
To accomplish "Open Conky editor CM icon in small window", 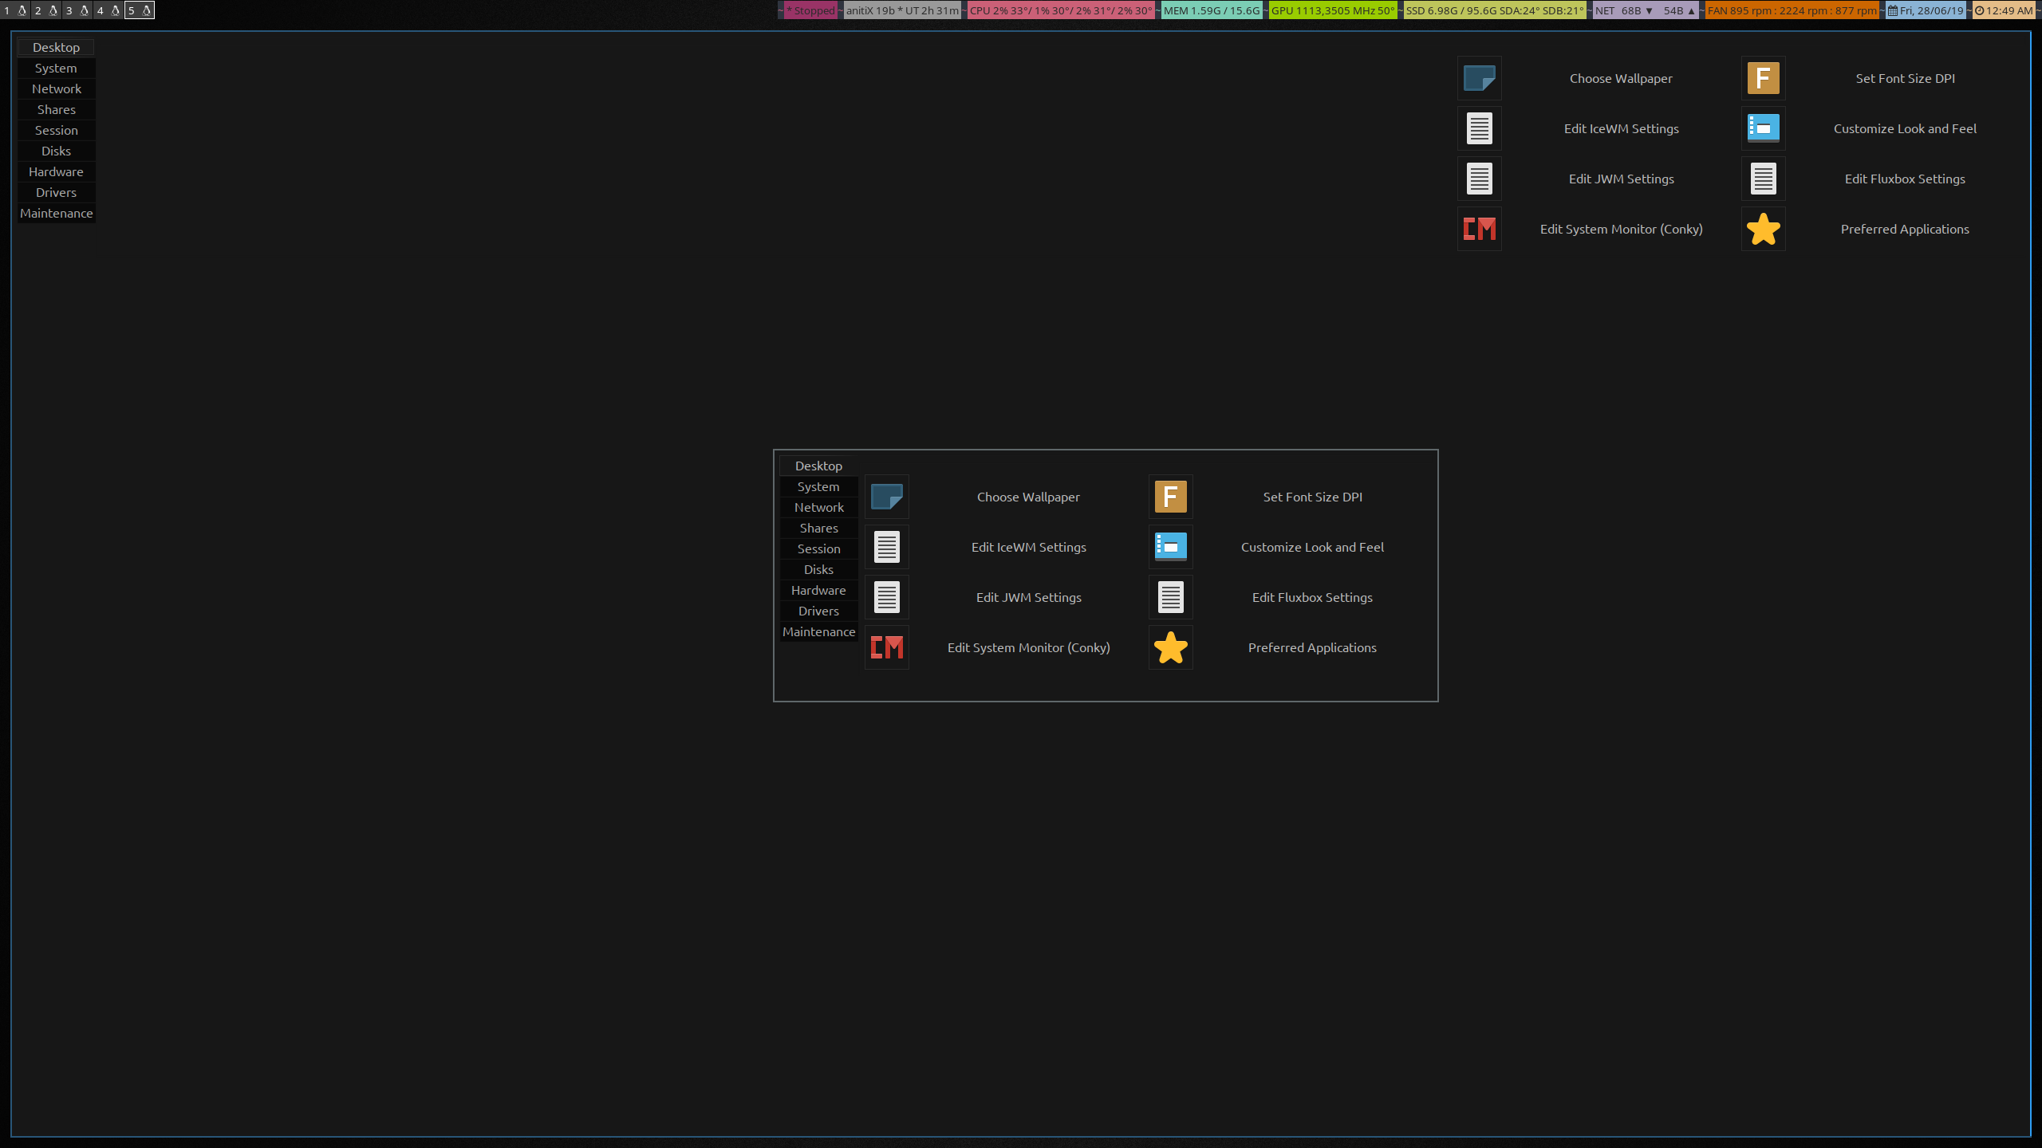I will (886, 647).
